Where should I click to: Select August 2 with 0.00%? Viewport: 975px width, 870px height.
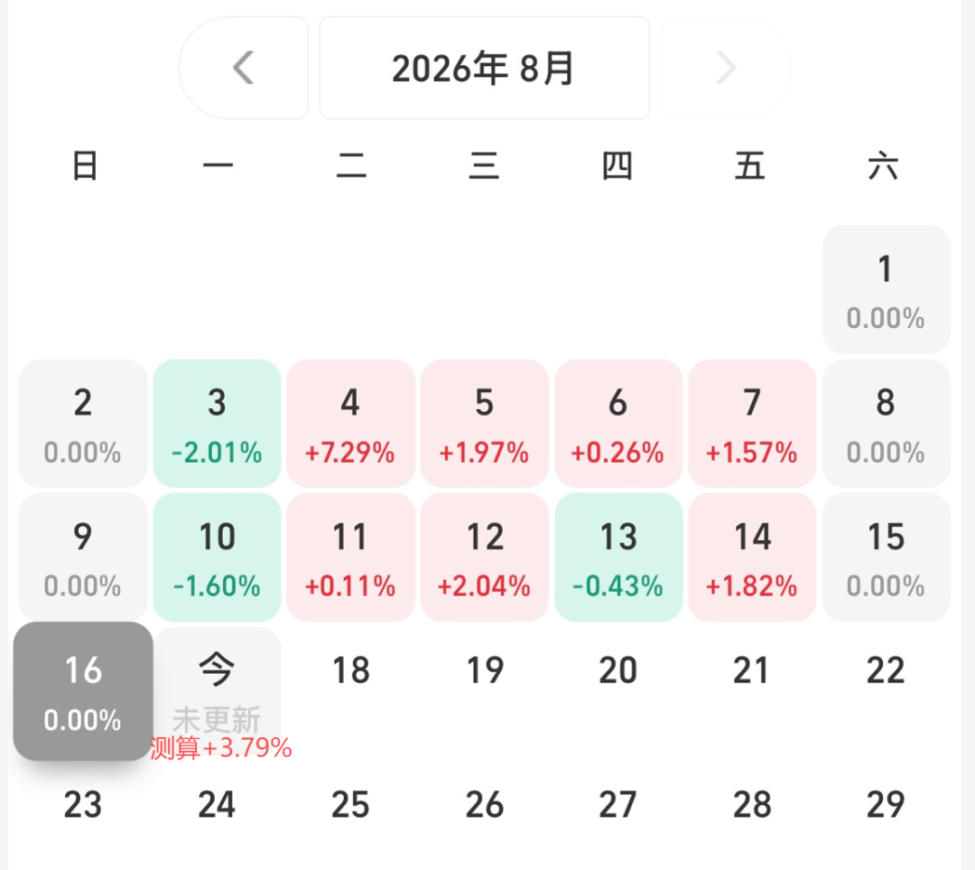[x=83, y=423]
